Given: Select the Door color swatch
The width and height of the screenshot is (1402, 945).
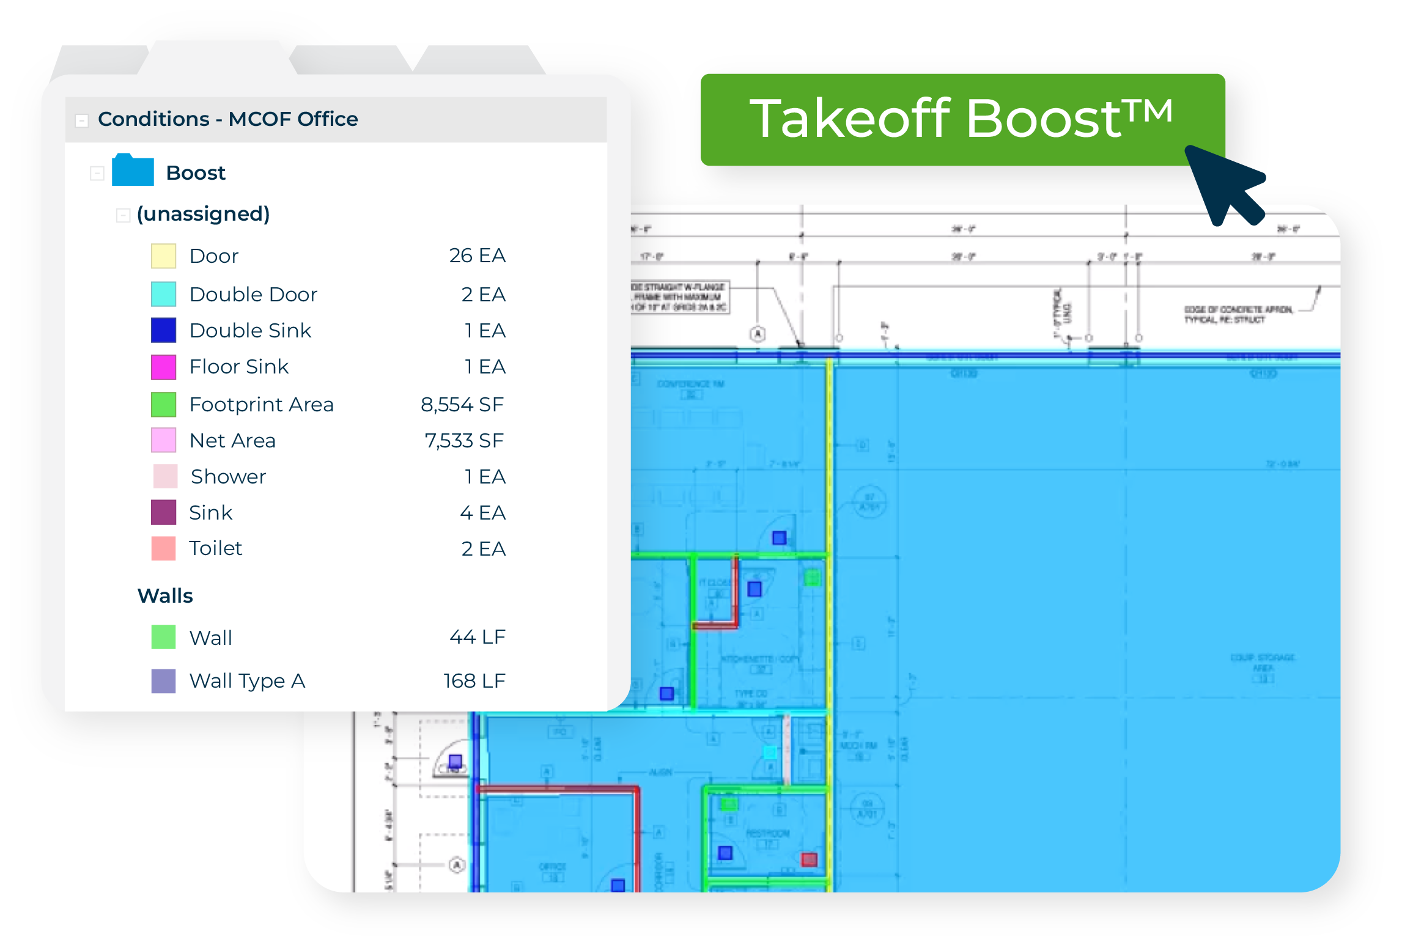Looking at the screenshot, I should click(164, 256).
